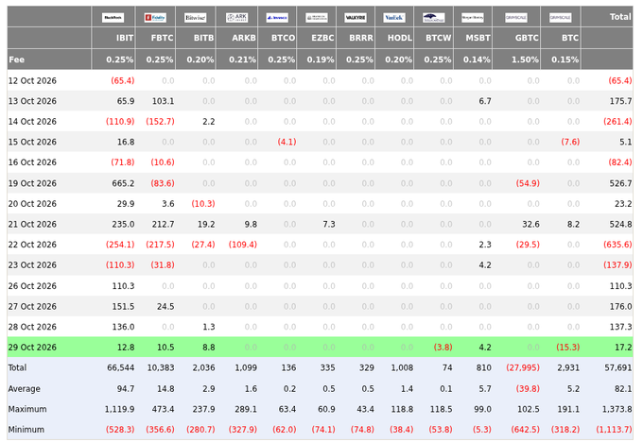Click the IBIT total 66,544
Image resolution: width=643 pixels, height=442 pixels.
pyautogui.click(x=121, y=367)
